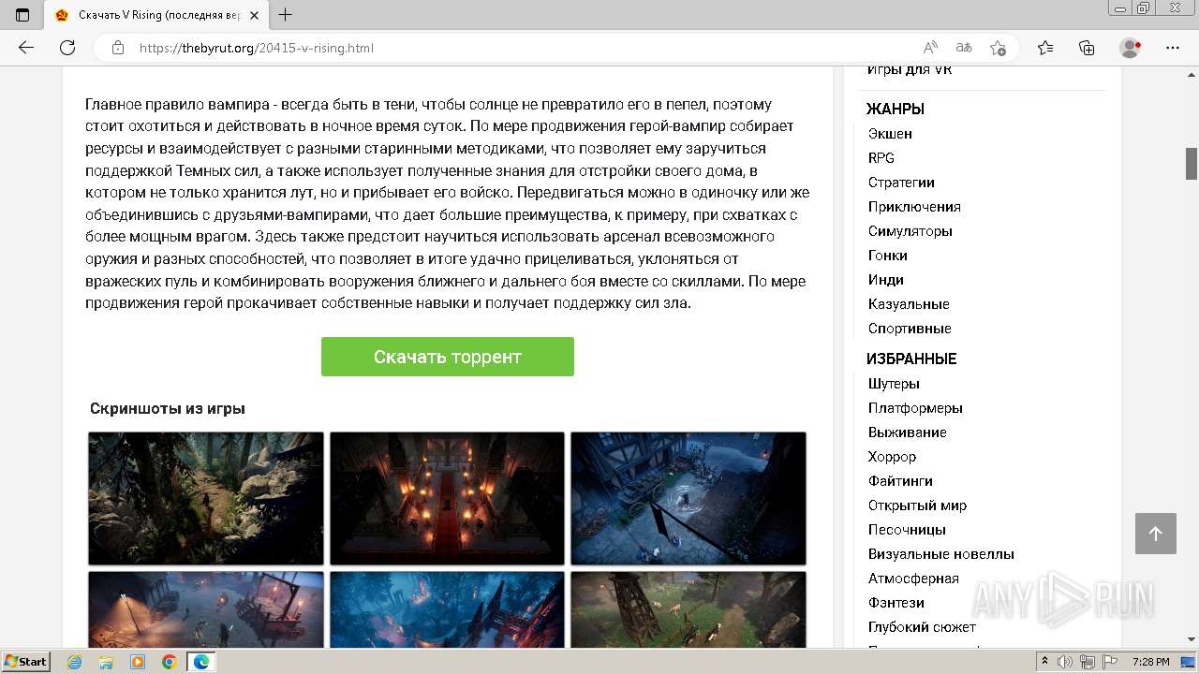
Task: Add this page to favorites
Action: [x=998, y=48]
